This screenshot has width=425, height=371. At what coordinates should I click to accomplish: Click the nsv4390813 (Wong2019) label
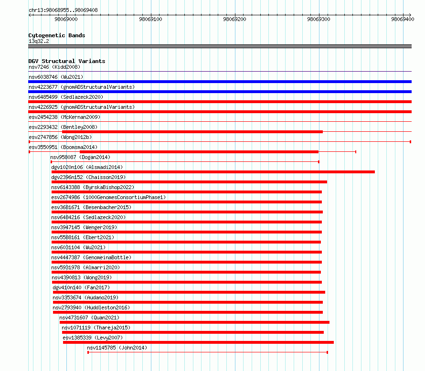click(82, 277)
